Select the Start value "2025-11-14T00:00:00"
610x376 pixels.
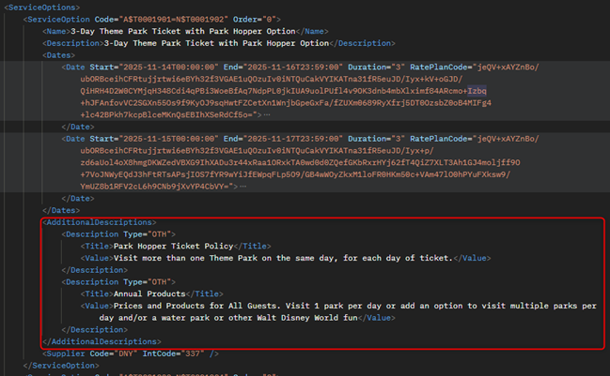(169, 68)
